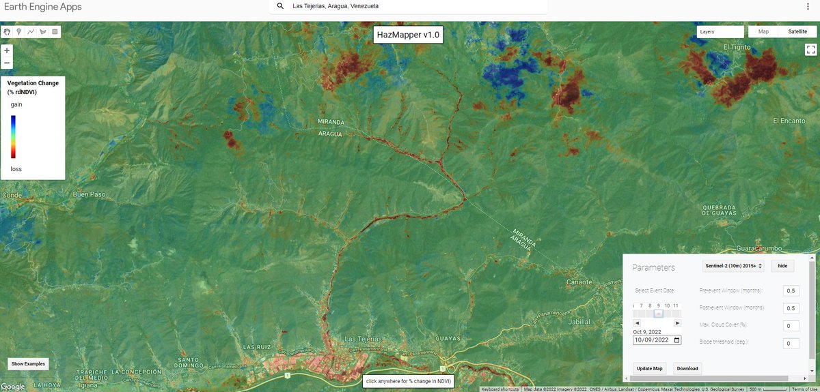This screenshot has height=392, width=820.
Task: Select the hand pan tool
Action: tap(7, 31)
